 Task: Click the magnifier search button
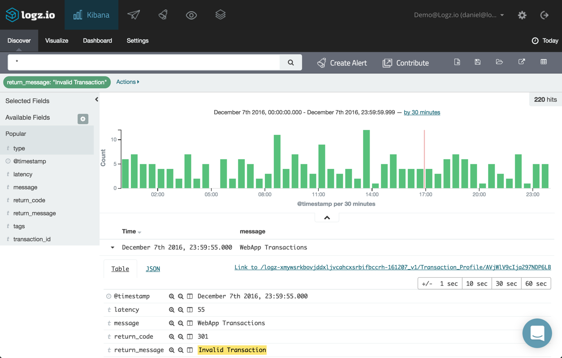click(291, 63)
